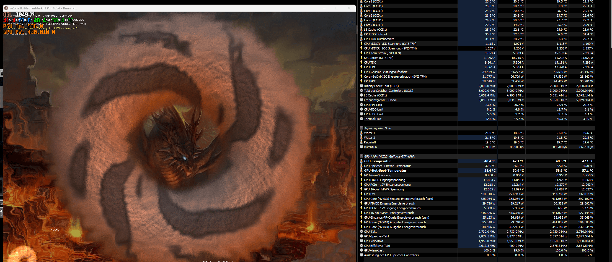The width and height of the screenshot is (612, 262).
Task: Select the Frequenzgrenze - Global row label
Action: point(380,100)
